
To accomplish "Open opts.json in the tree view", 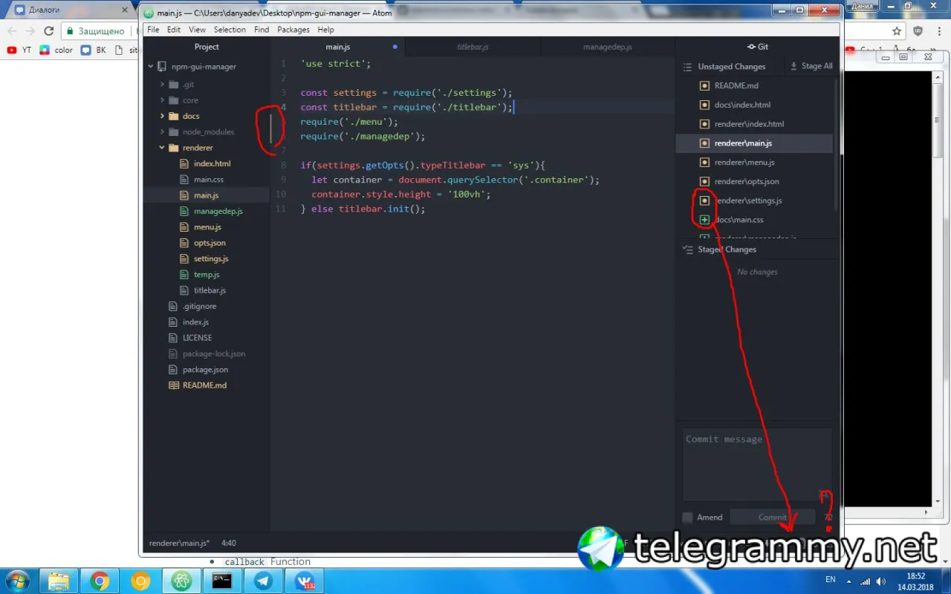I will click(210, 243).
